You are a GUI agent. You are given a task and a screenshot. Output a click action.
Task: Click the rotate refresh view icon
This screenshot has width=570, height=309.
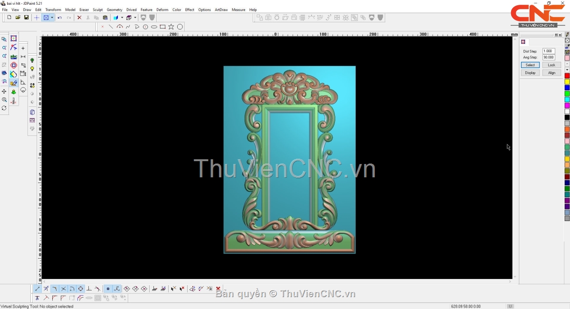[x=4, y=108]
